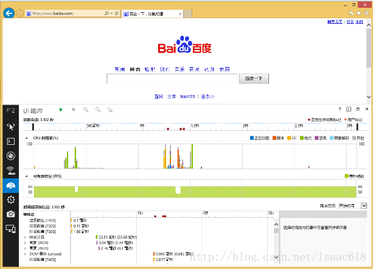Open the Profiler clock-gear icon in sidebar
Image resolution: width=373 pixels, height=269 pixels.
pyautogui.click(x=11, y=200)
